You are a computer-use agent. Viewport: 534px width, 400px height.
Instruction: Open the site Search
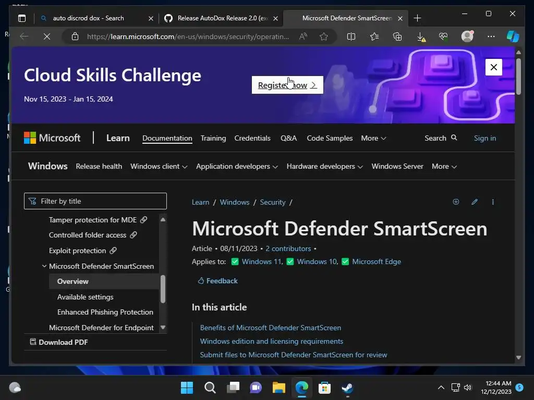coord(441,138)
